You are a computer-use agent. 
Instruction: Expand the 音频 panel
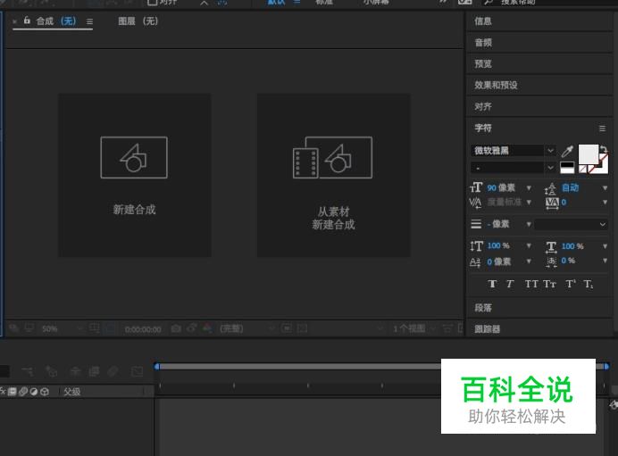(539, 43)
